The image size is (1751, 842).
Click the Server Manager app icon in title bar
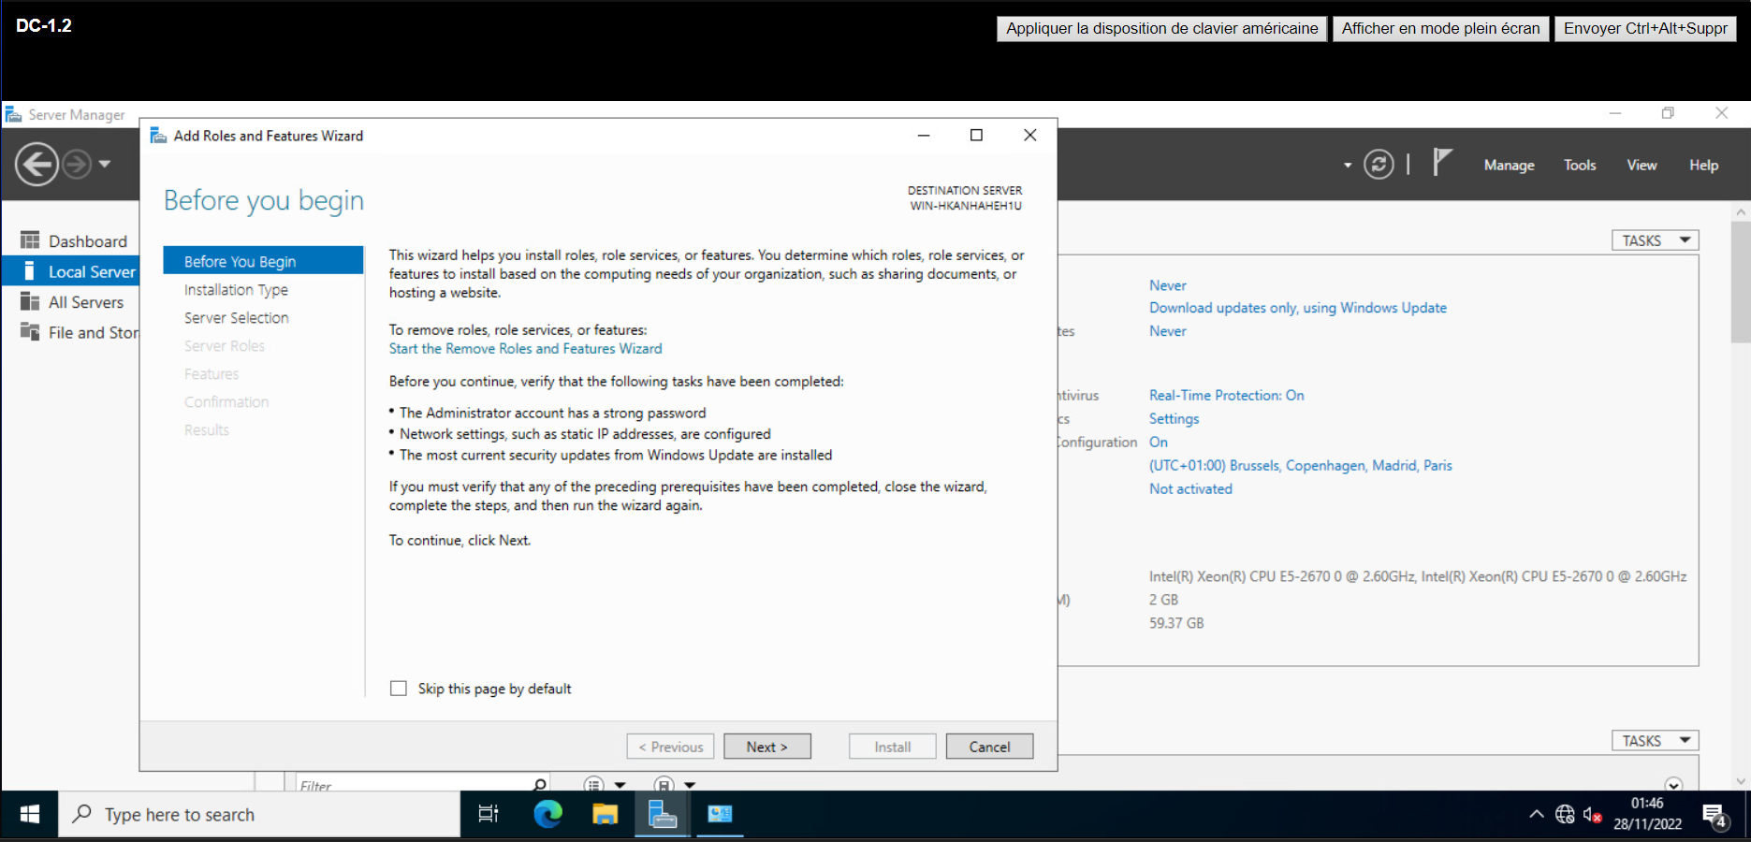click(x=14, y=114)
